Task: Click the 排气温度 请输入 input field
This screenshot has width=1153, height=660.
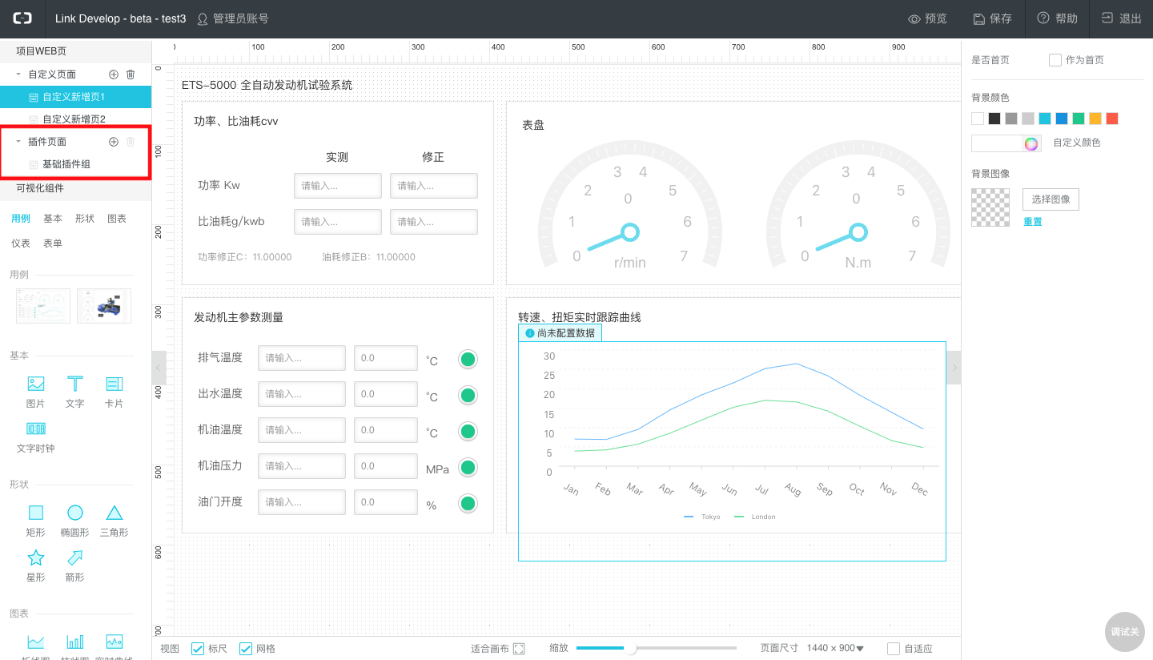Action: (x=302, y=358)
